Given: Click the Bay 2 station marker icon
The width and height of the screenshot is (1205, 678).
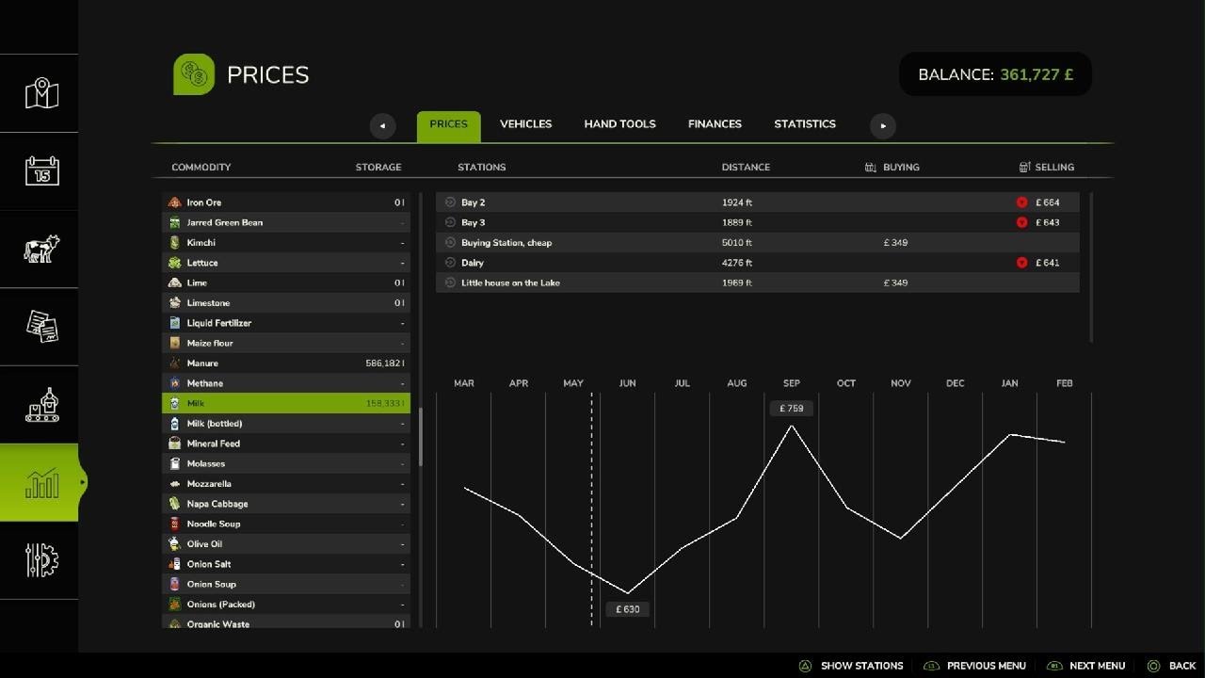Looking at the screenshot, I should click(x=450, y=202).
